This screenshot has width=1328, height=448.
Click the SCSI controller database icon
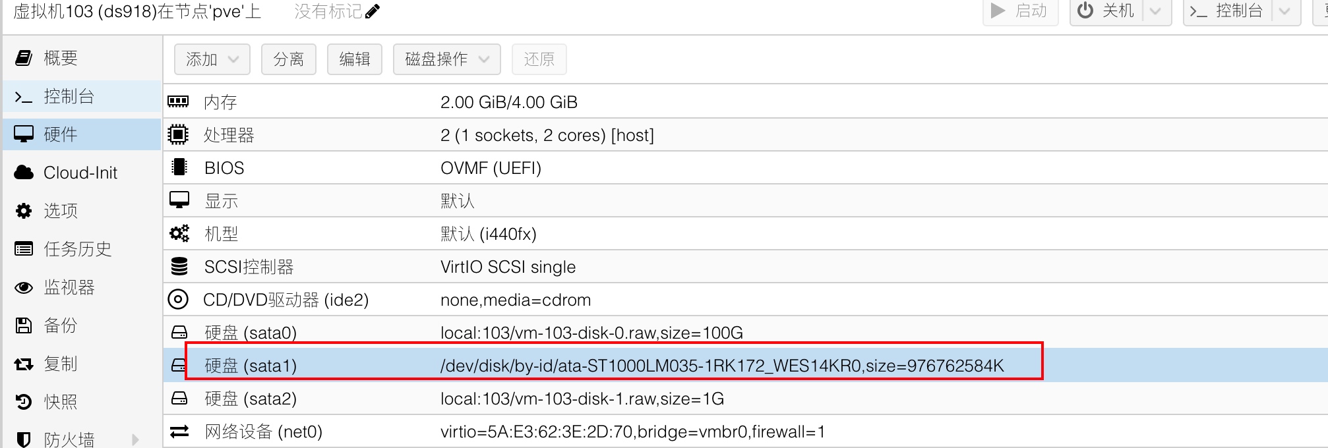point(179,266)
